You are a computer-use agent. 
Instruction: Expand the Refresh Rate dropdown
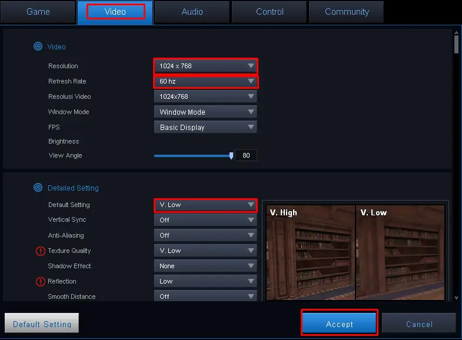(205, 81)
